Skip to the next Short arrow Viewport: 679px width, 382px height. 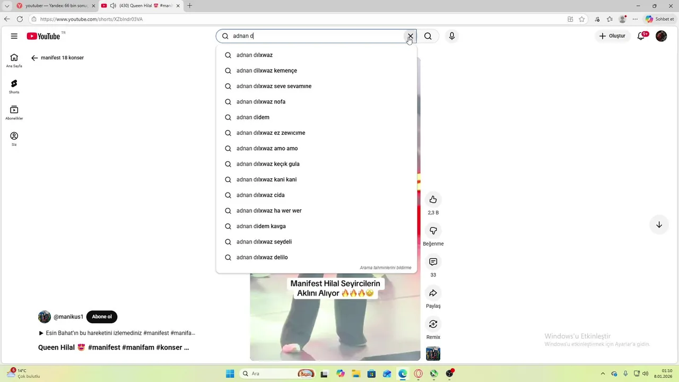click(659, 225)
